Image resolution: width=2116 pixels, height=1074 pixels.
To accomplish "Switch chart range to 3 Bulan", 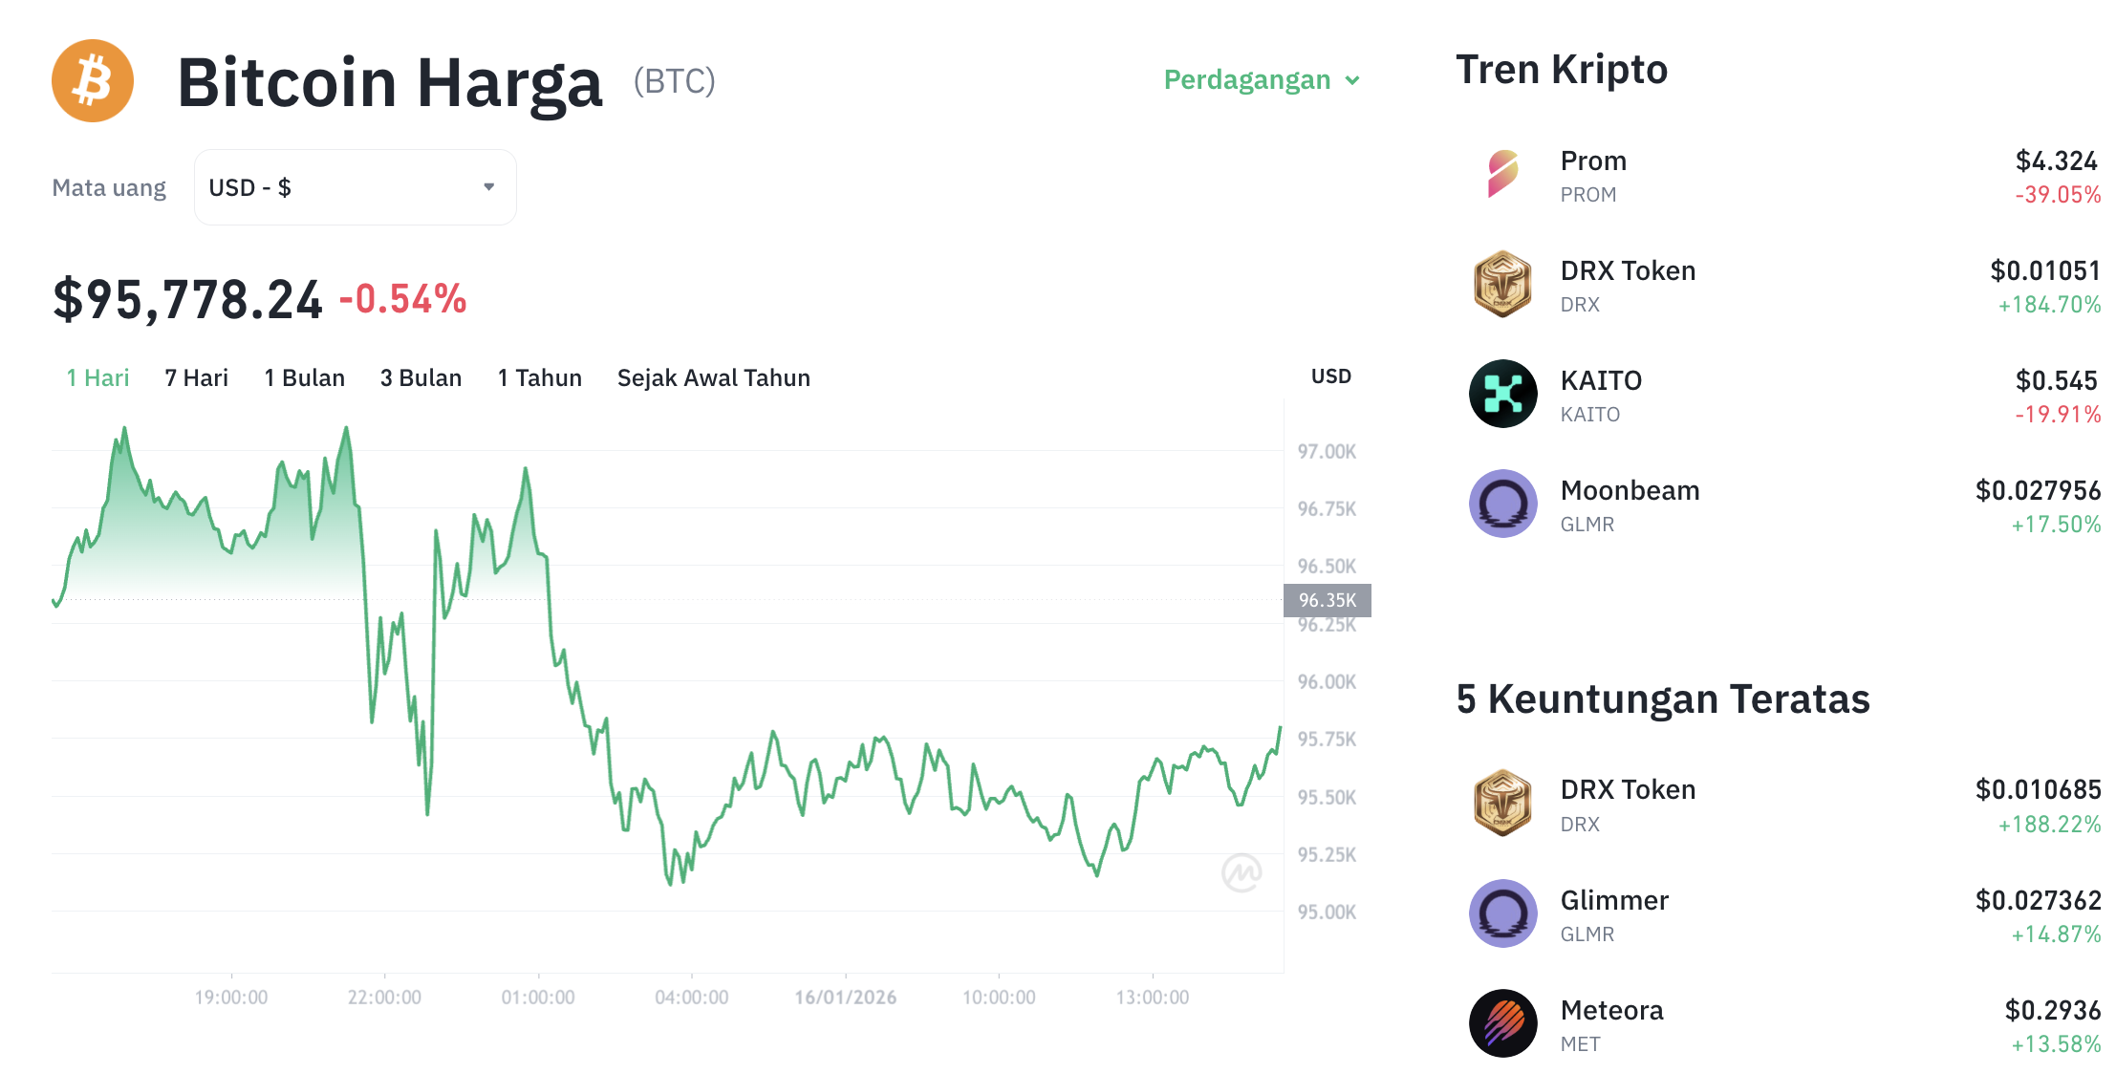I will click(x=421, y=377).
